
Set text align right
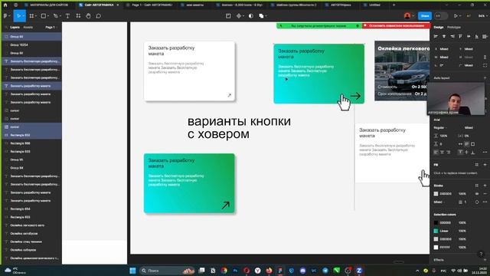point(449,153)
